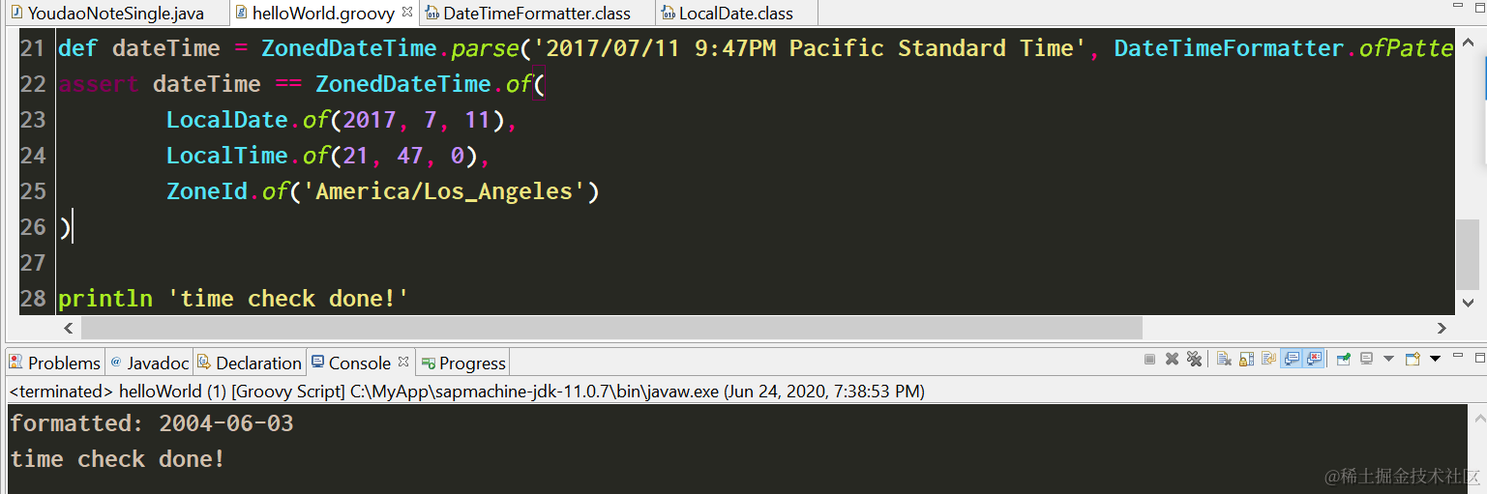Close the Console view tab
The image size is (1487, 494).
(403, 362)
